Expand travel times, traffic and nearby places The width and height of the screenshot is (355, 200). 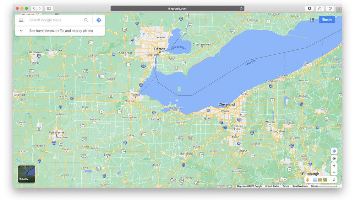[x=60, y=31]
